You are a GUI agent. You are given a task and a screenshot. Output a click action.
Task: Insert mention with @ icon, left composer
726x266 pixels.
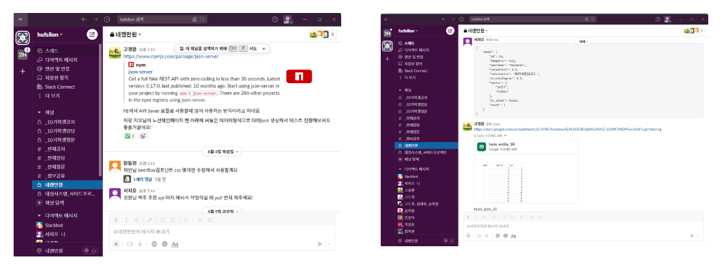tap(164, 243)
